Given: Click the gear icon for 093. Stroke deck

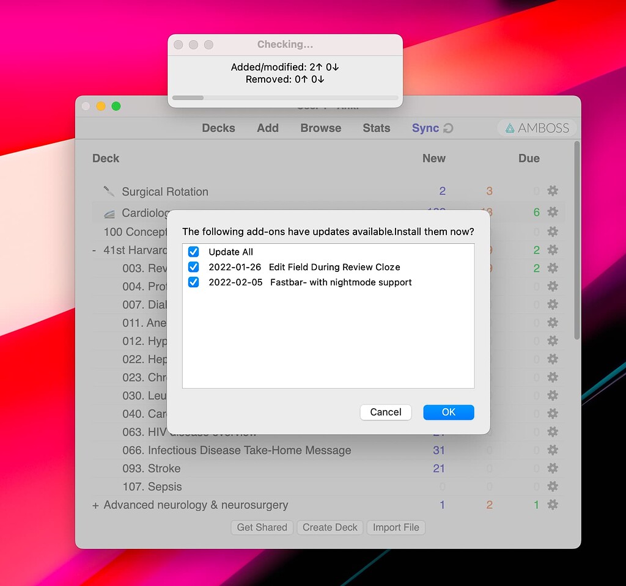Looking at the screenshot, I should pyautogui.click(x=553, y=468).
